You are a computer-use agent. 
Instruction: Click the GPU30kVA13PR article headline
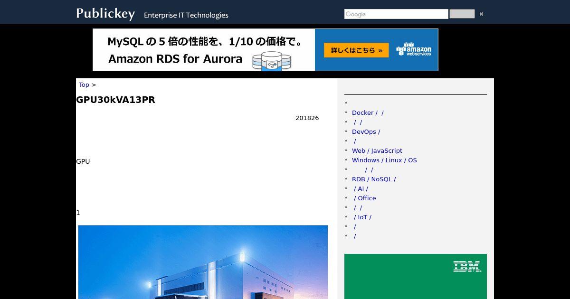tap(115, 100)
